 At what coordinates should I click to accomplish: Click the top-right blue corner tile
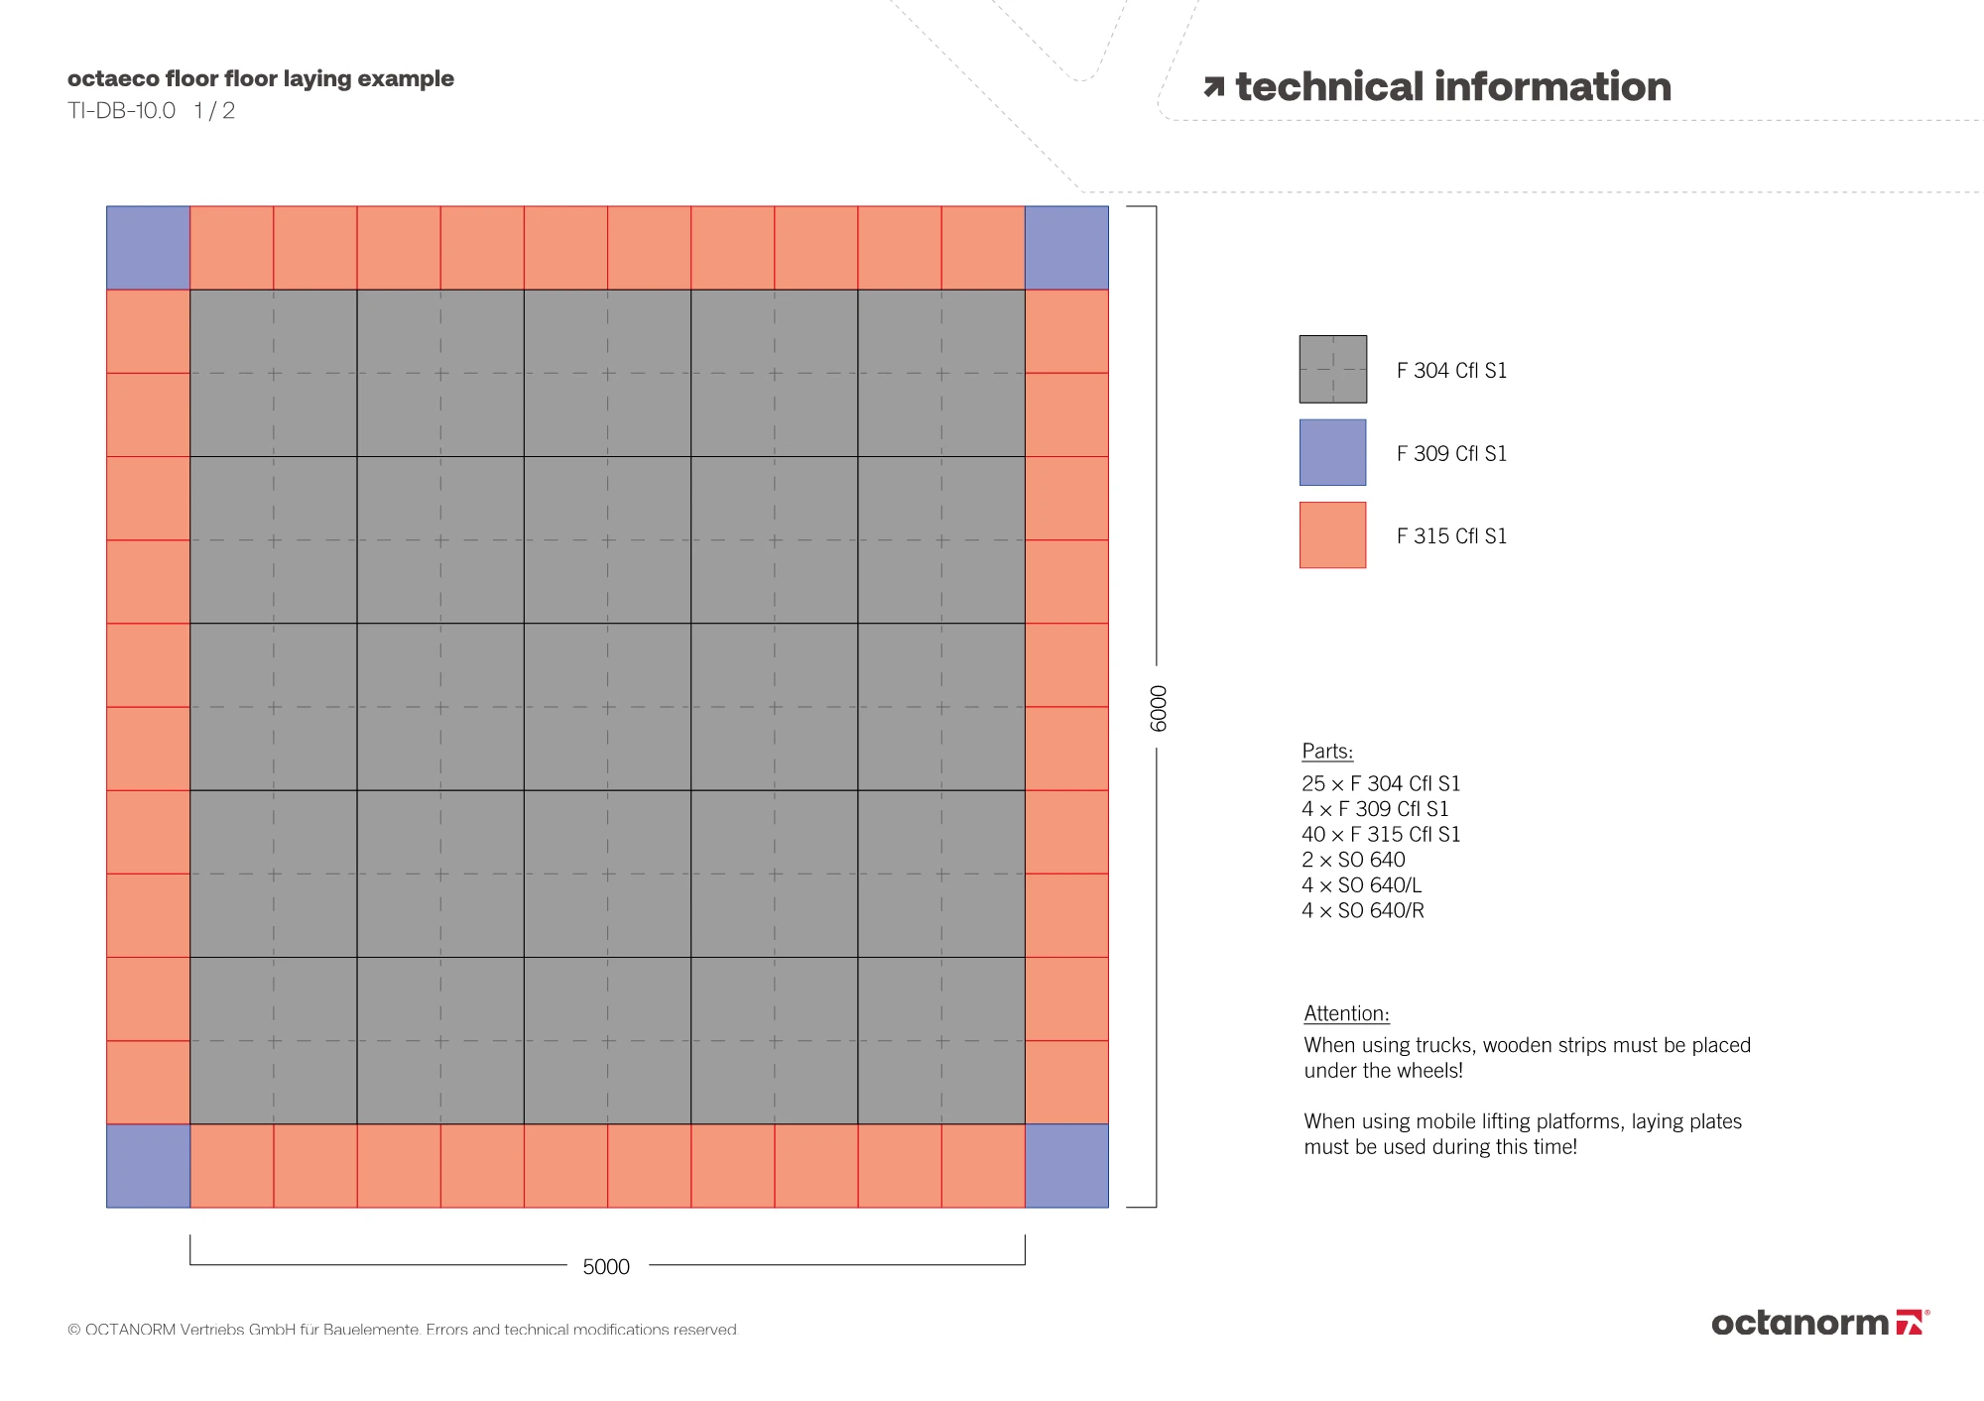[x=1066, y=248]
